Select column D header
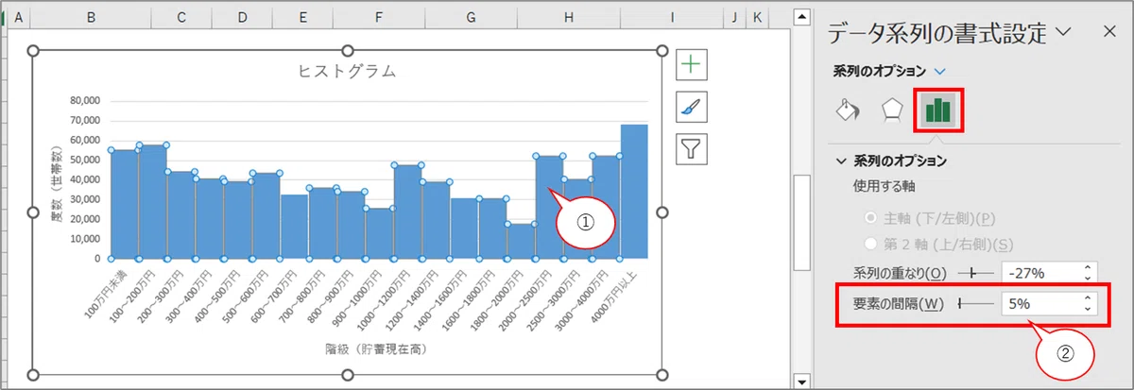Image resolution: width=1134 pixels, height=390 pixels. [242, 17]
